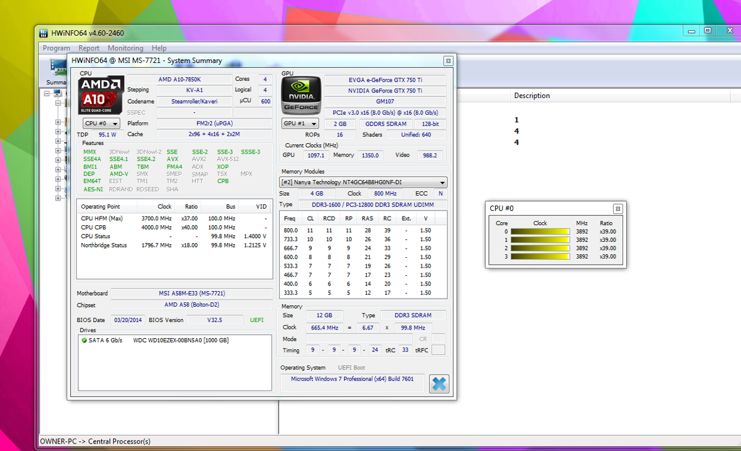Click the Northbridge Status row label
Image resolution: width=741 pixels, height=451 pixels.
pyautogui.click(x=104, y=245)
